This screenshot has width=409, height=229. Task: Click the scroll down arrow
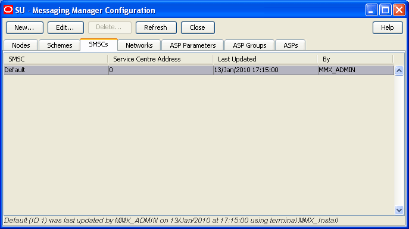pos(399,210)
